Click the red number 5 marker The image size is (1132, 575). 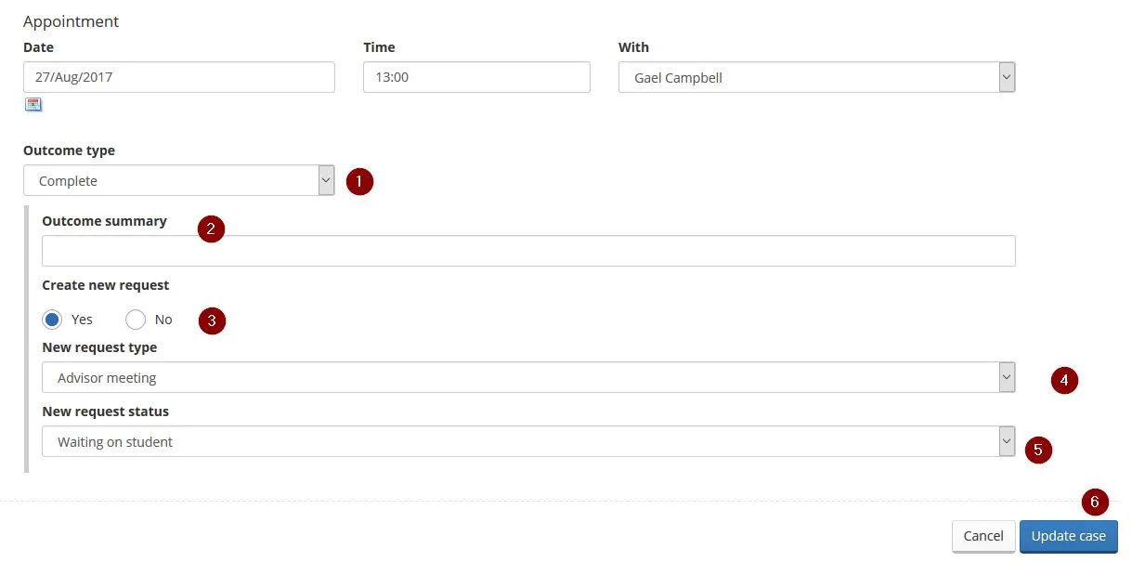tap(1038, 451)
